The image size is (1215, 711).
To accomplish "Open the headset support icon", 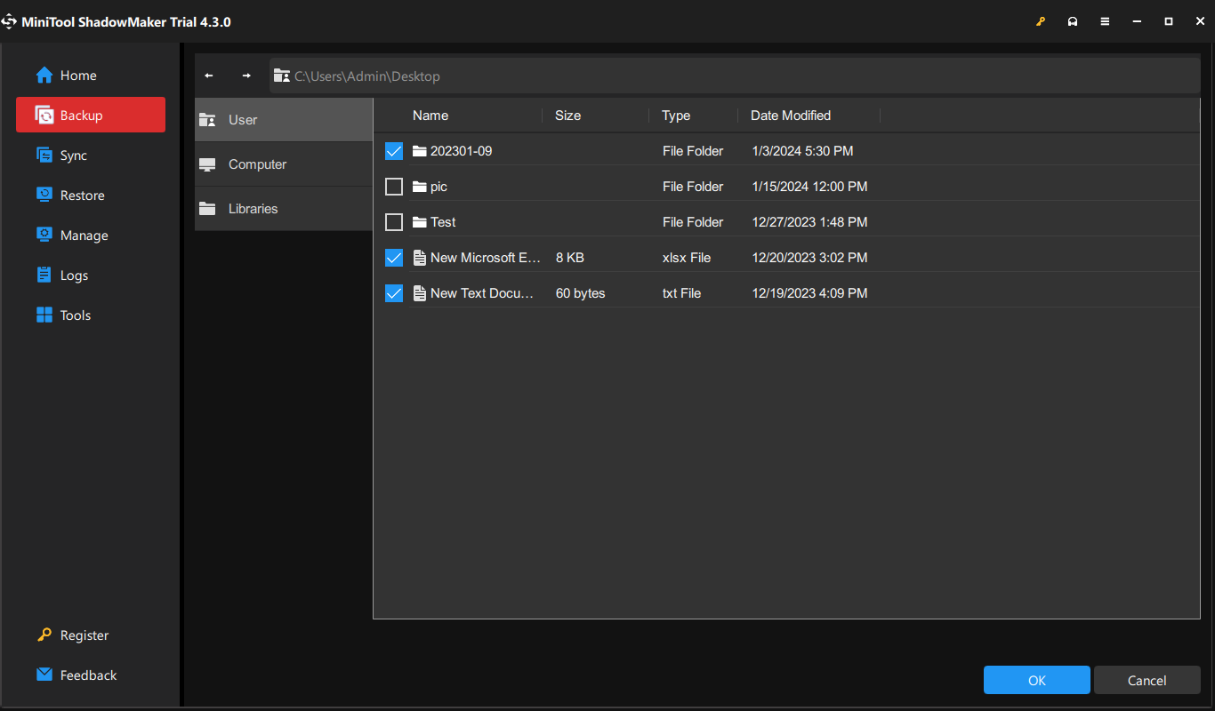I will tap(1073, 22).
